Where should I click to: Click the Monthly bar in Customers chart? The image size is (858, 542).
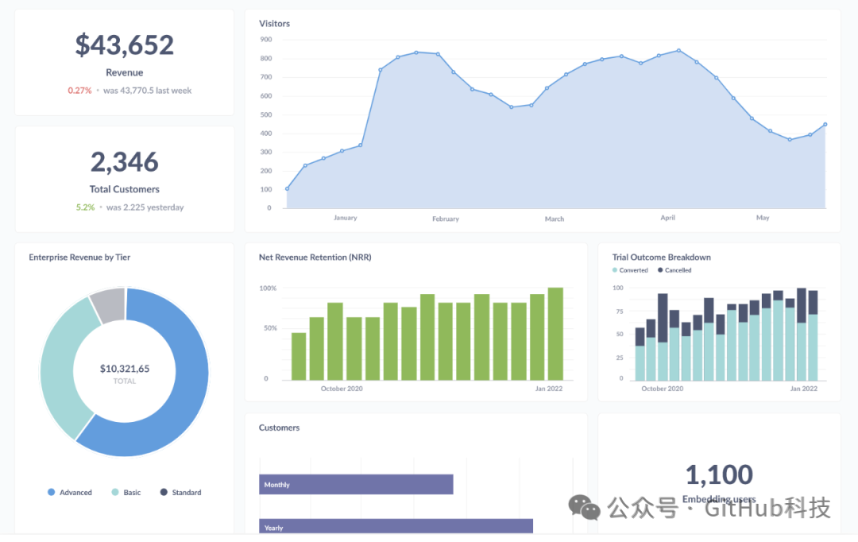point(356,485)
